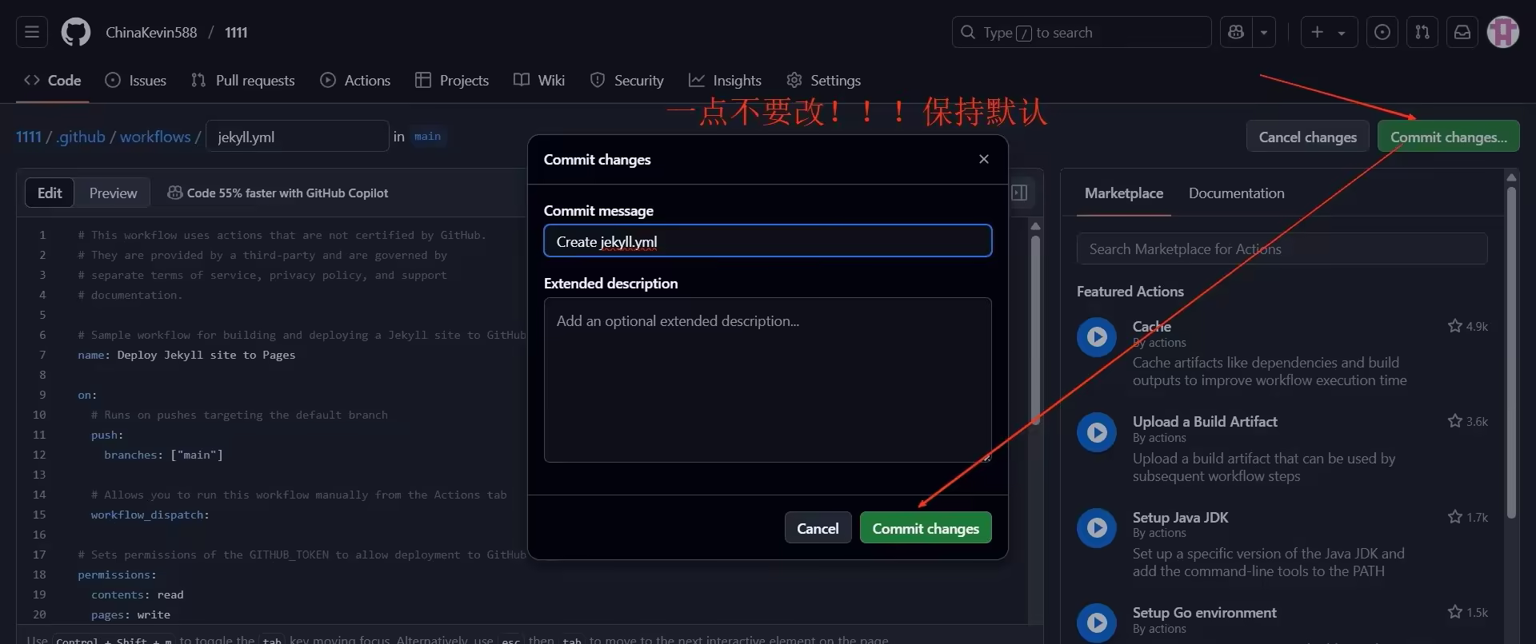
Task: Open the repository Settings tab
Action: coord(824,80)
